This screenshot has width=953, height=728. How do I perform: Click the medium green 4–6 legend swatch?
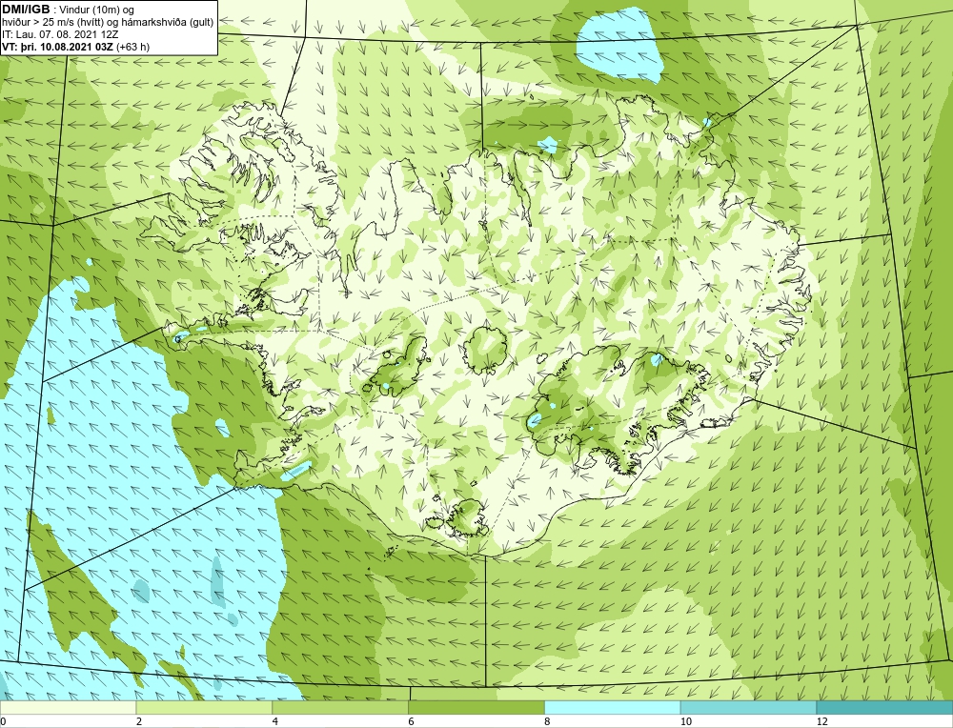click(x=340, y=707)
